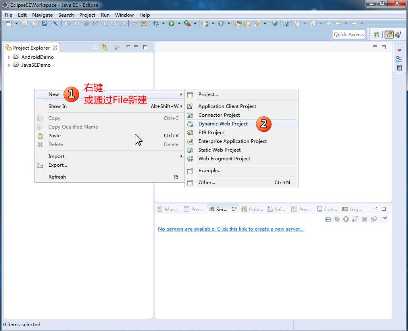Switch to the Data Source Explorer tab

point(252,209)
